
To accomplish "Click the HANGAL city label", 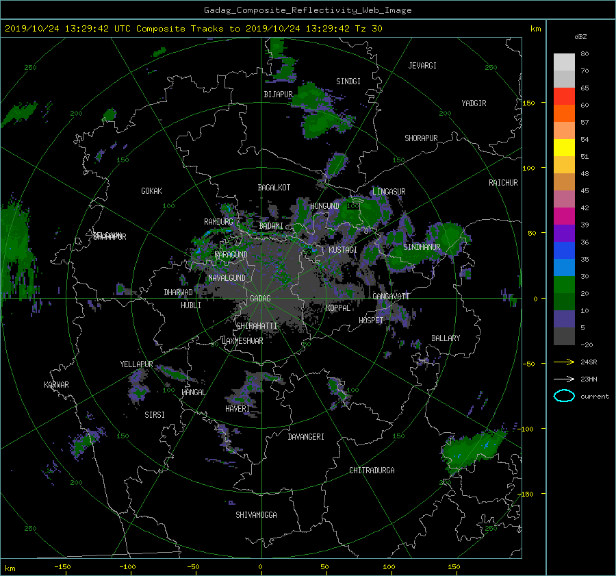I will click(x=193, y=392).
